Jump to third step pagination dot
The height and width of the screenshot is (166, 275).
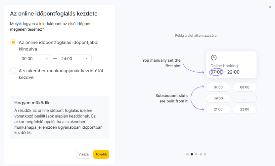(x=196, y=154)
